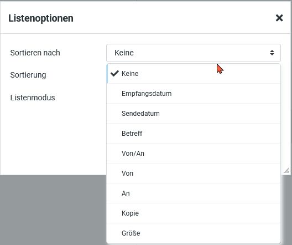Close the Listenoptionen dialog
The image size is (292, 245).
pos(279,18)
